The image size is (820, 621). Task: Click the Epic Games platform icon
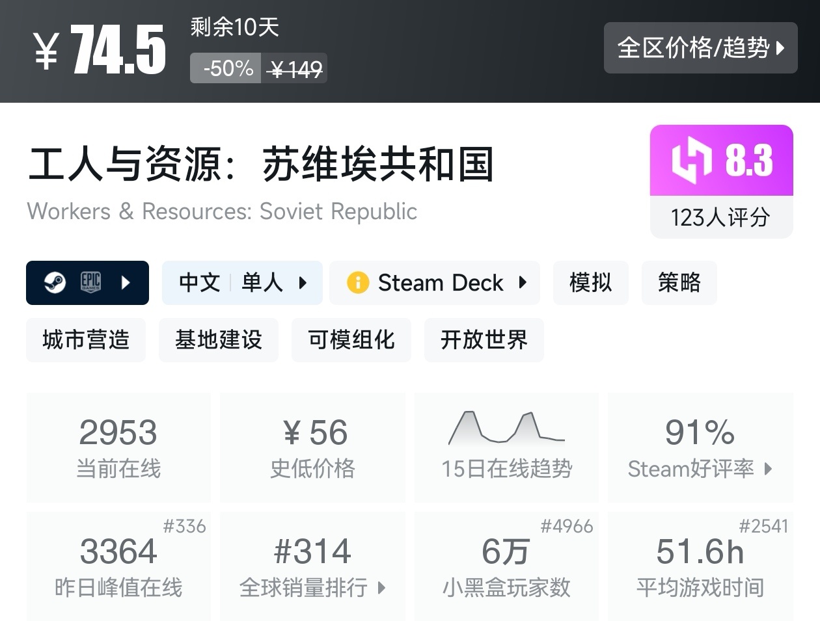(90, 283)
